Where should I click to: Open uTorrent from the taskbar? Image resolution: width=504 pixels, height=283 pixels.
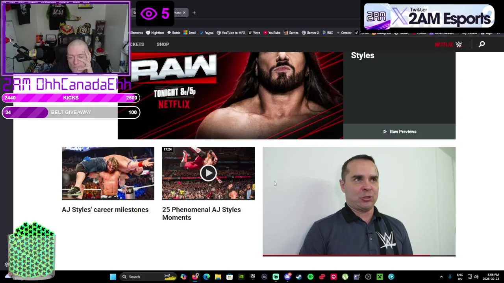(345, 277)
